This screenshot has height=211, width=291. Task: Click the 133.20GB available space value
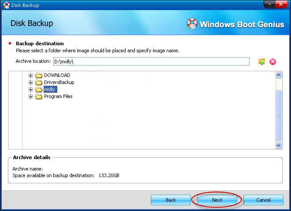109,175
